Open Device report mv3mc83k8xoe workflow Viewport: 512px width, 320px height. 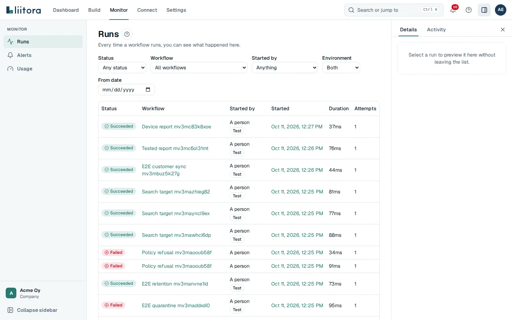click(x=176, y=127)
